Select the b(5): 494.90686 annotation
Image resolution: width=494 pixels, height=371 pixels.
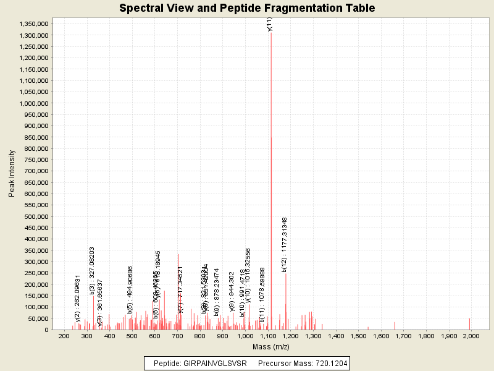(130, 289)
